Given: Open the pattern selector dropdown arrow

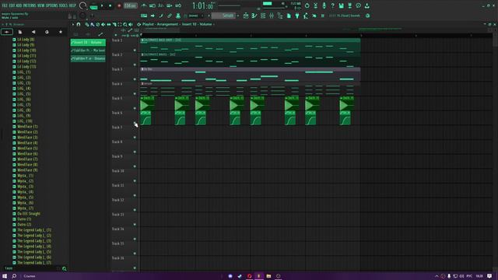Looking at the screenshot, I should point(209,16).
